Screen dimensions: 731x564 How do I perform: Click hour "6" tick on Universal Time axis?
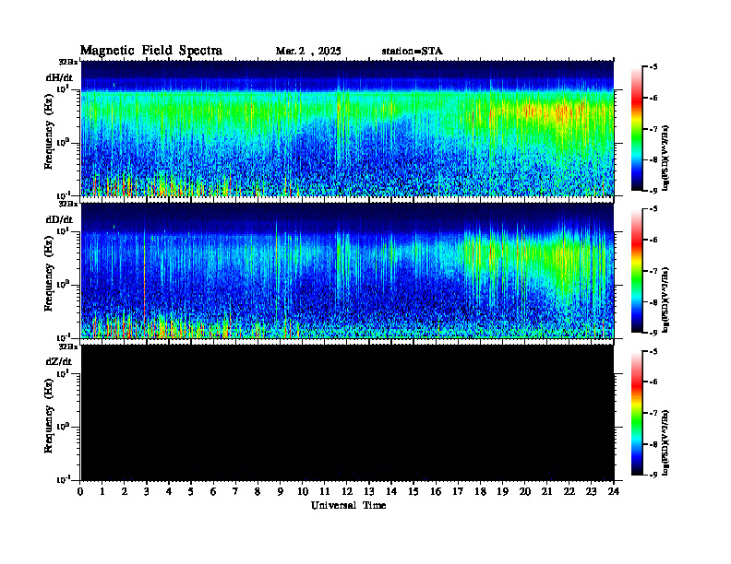click(x=213, y=492)
